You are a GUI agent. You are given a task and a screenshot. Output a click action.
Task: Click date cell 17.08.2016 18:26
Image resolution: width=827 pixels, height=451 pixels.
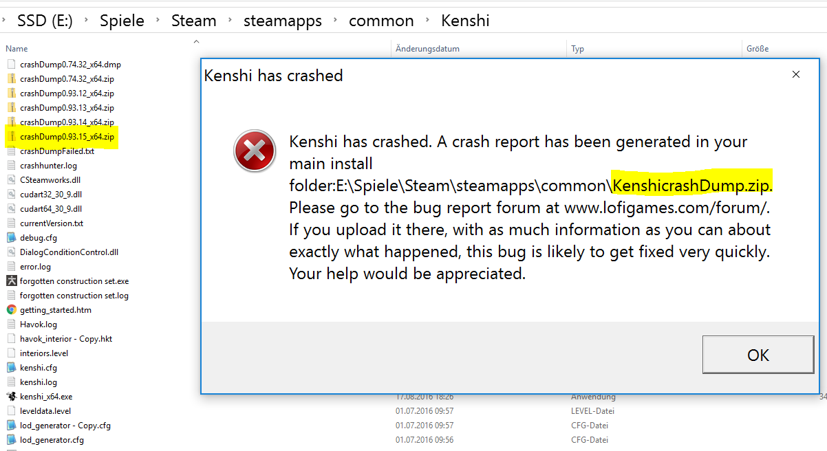pos(425,396)
